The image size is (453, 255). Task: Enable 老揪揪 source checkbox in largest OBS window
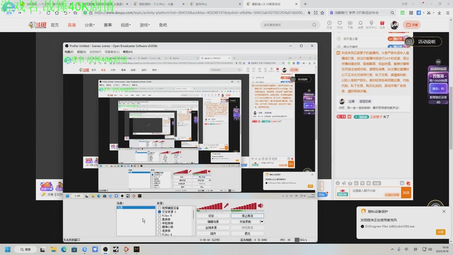(160, 231)
